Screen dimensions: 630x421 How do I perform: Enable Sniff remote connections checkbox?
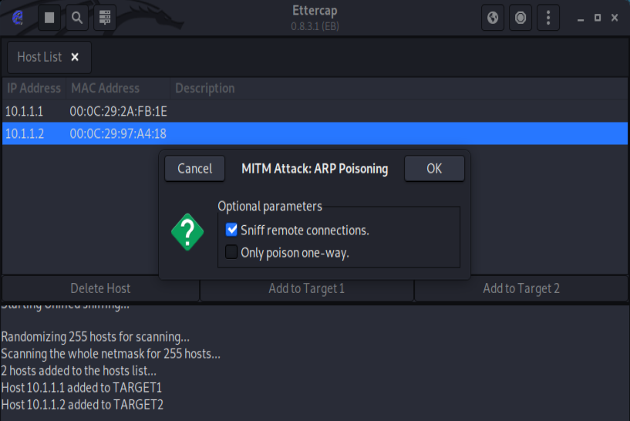pos(231,230)
